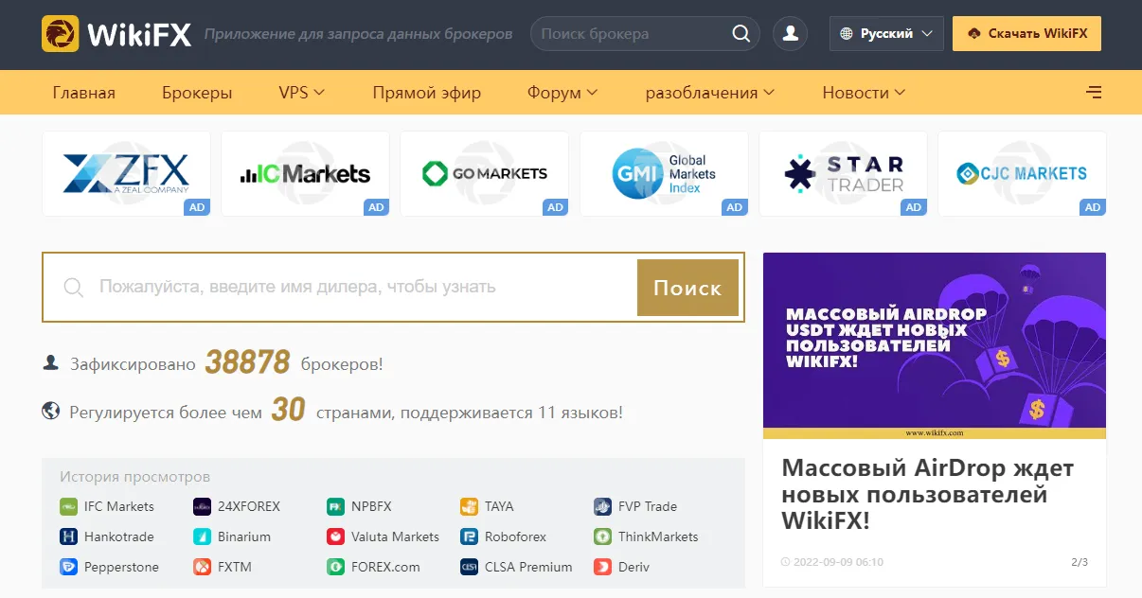Open Pepperstone from history
The width and height of the screenshot is (1142, 598).
point(110,567)
